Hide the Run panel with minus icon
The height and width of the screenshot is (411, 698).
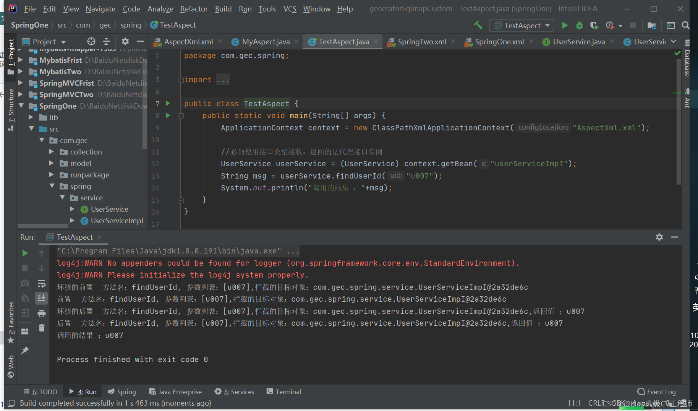[x=674, y=237]
